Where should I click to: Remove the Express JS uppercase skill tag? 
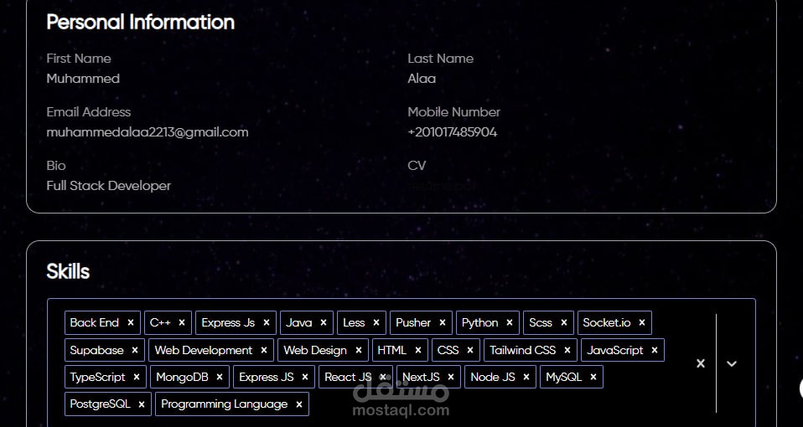(x=305, y=377)
